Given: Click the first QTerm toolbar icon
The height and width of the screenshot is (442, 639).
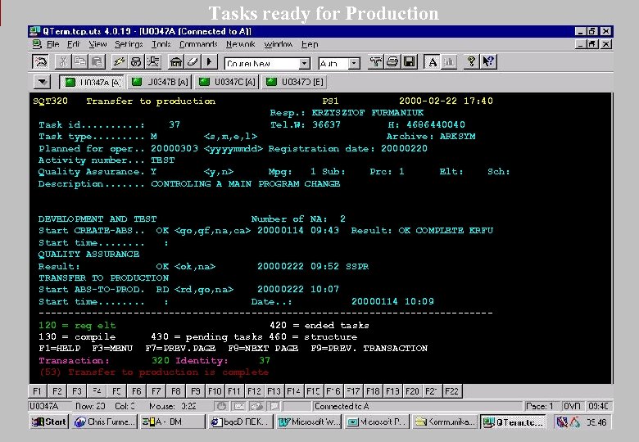Looking at the screenshot, I should click(x=40, y=62).
